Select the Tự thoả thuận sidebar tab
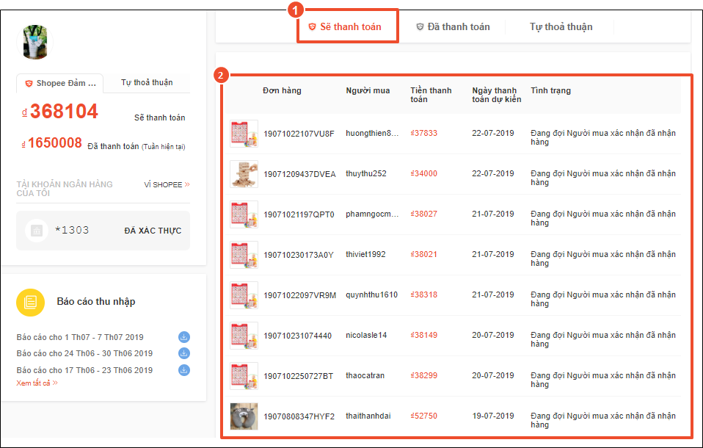This screenshot has width=703, height=448. (147, 82)
